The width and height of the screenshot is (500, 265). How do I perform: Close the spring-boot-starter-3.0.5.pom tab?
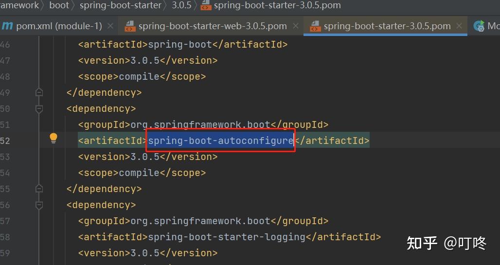(459, 26)
